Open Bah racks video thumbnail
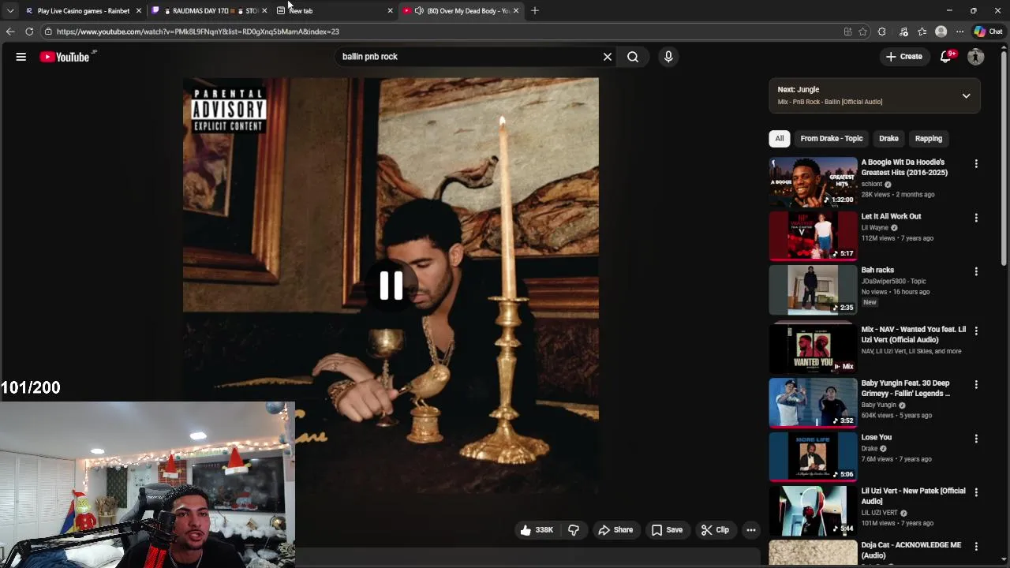Screen dimensions: 1010x568 tap(813, 289)
